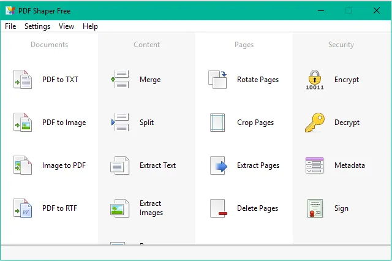The image size is (392, 261).
Task: Click the Merge tool icon
Action: 120,80
